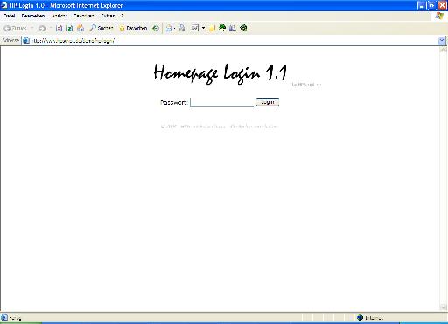
Task: Focus the Passwort input field
Action: tap(221, 102)
